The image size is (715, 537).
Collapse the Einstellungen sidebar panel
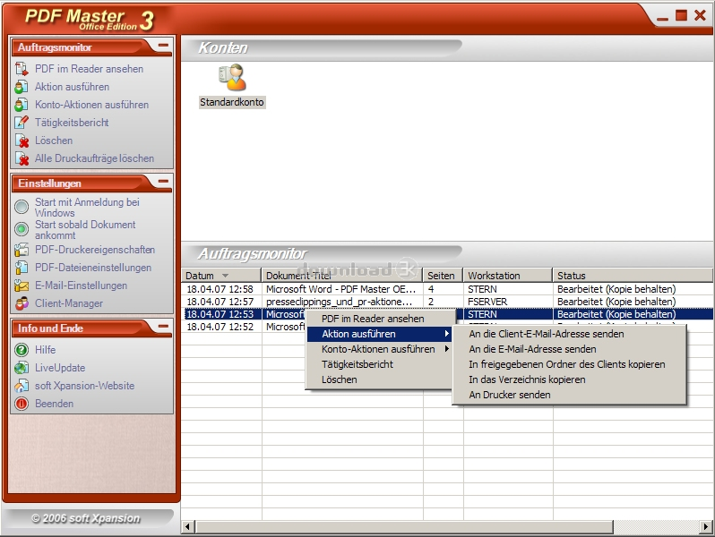click(162, 183)
